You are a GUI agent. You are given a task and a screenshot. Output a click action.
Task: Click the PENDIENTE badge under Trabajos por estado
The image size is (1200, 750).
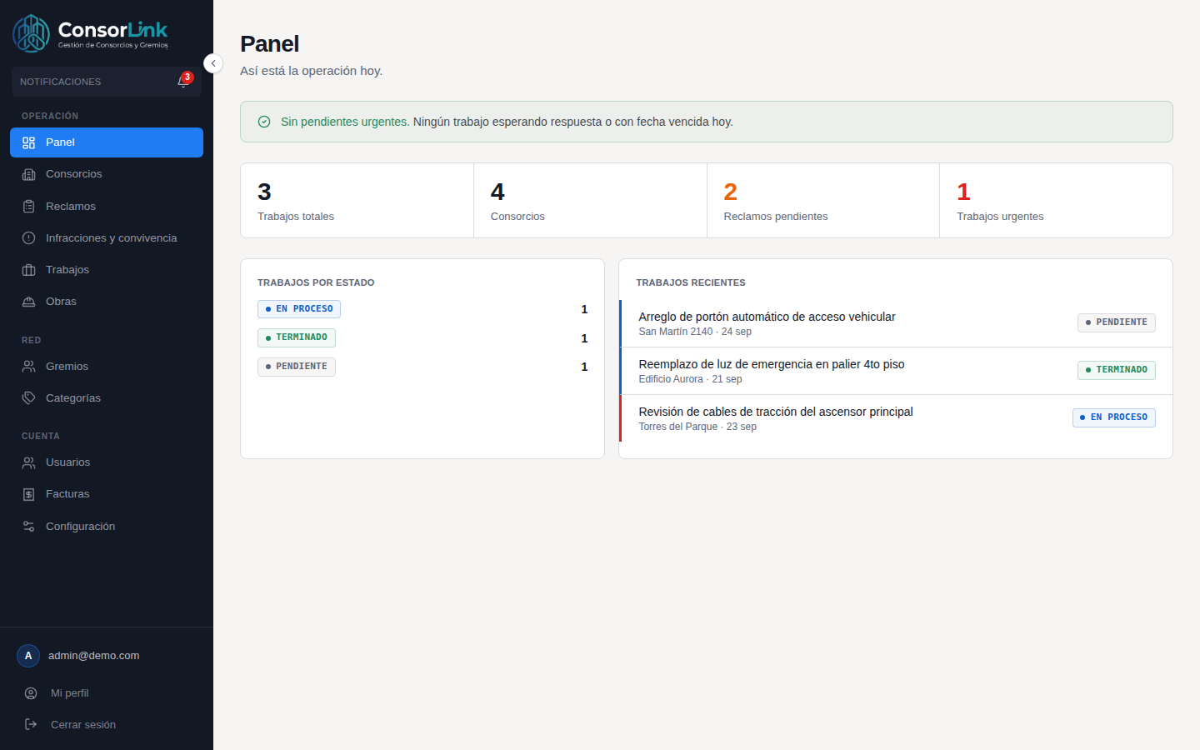[x=297, y=367]
